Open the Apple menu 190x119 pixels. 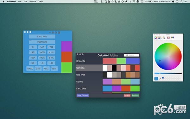(x=3, y=2)
